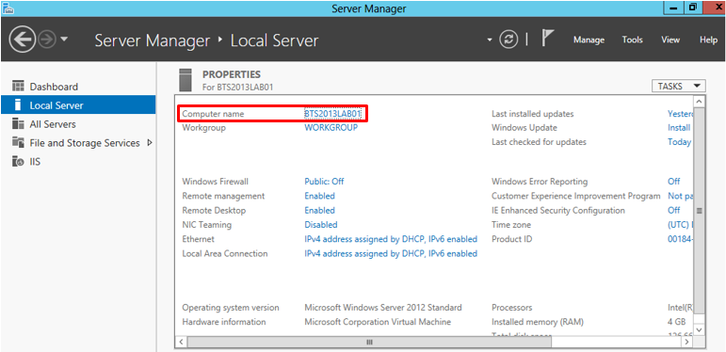The height and width of the screenshot is (352, 726).
Task: Click Windows Update Install link
Action: [x=679, y=128]
